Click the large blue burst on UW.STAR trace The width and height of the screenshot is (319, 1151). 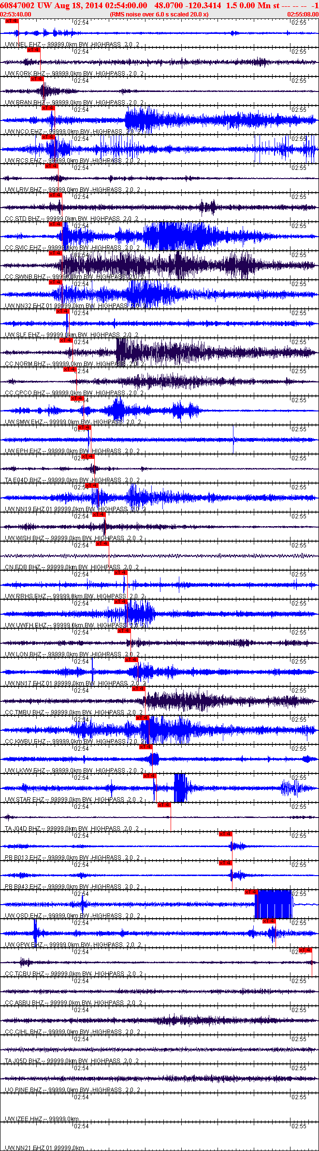180,788
